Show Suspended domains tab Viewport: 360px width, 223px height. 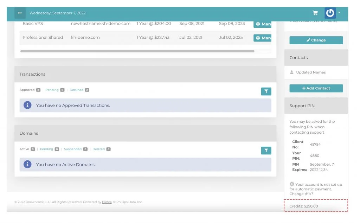point(72,149)
